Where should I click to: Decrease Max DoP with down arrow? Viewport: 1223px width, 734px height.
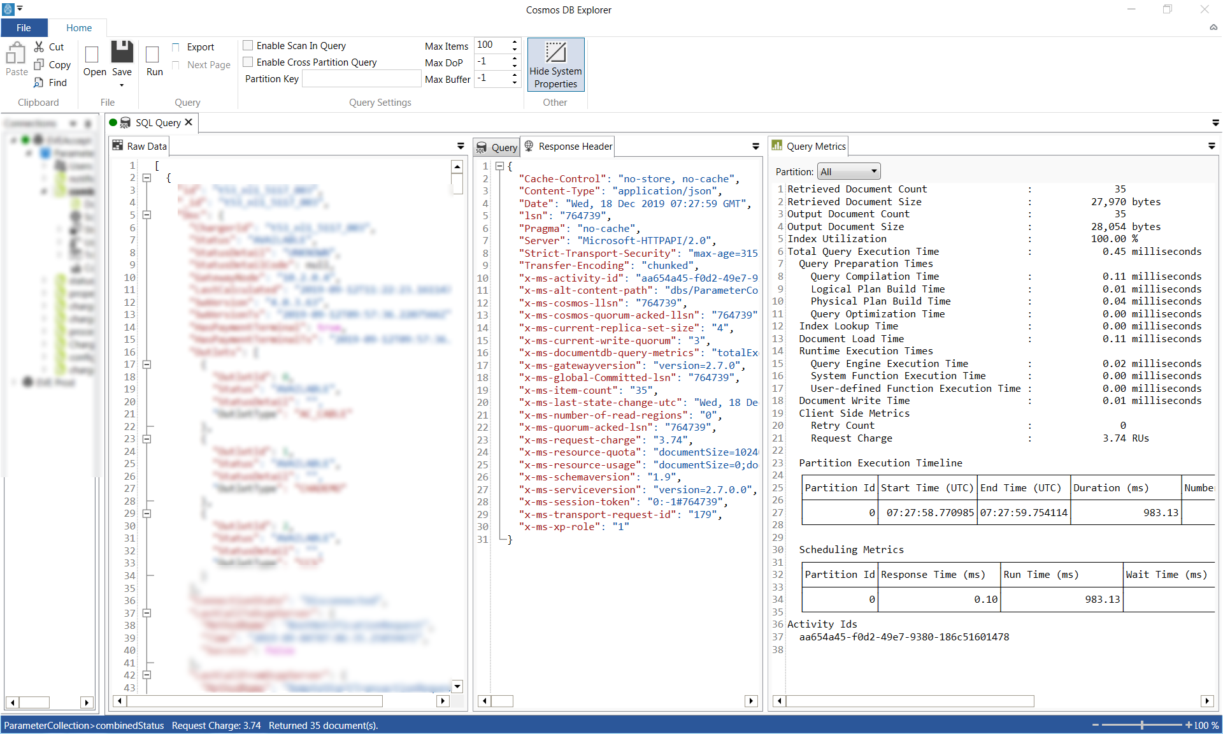[515, 66]
